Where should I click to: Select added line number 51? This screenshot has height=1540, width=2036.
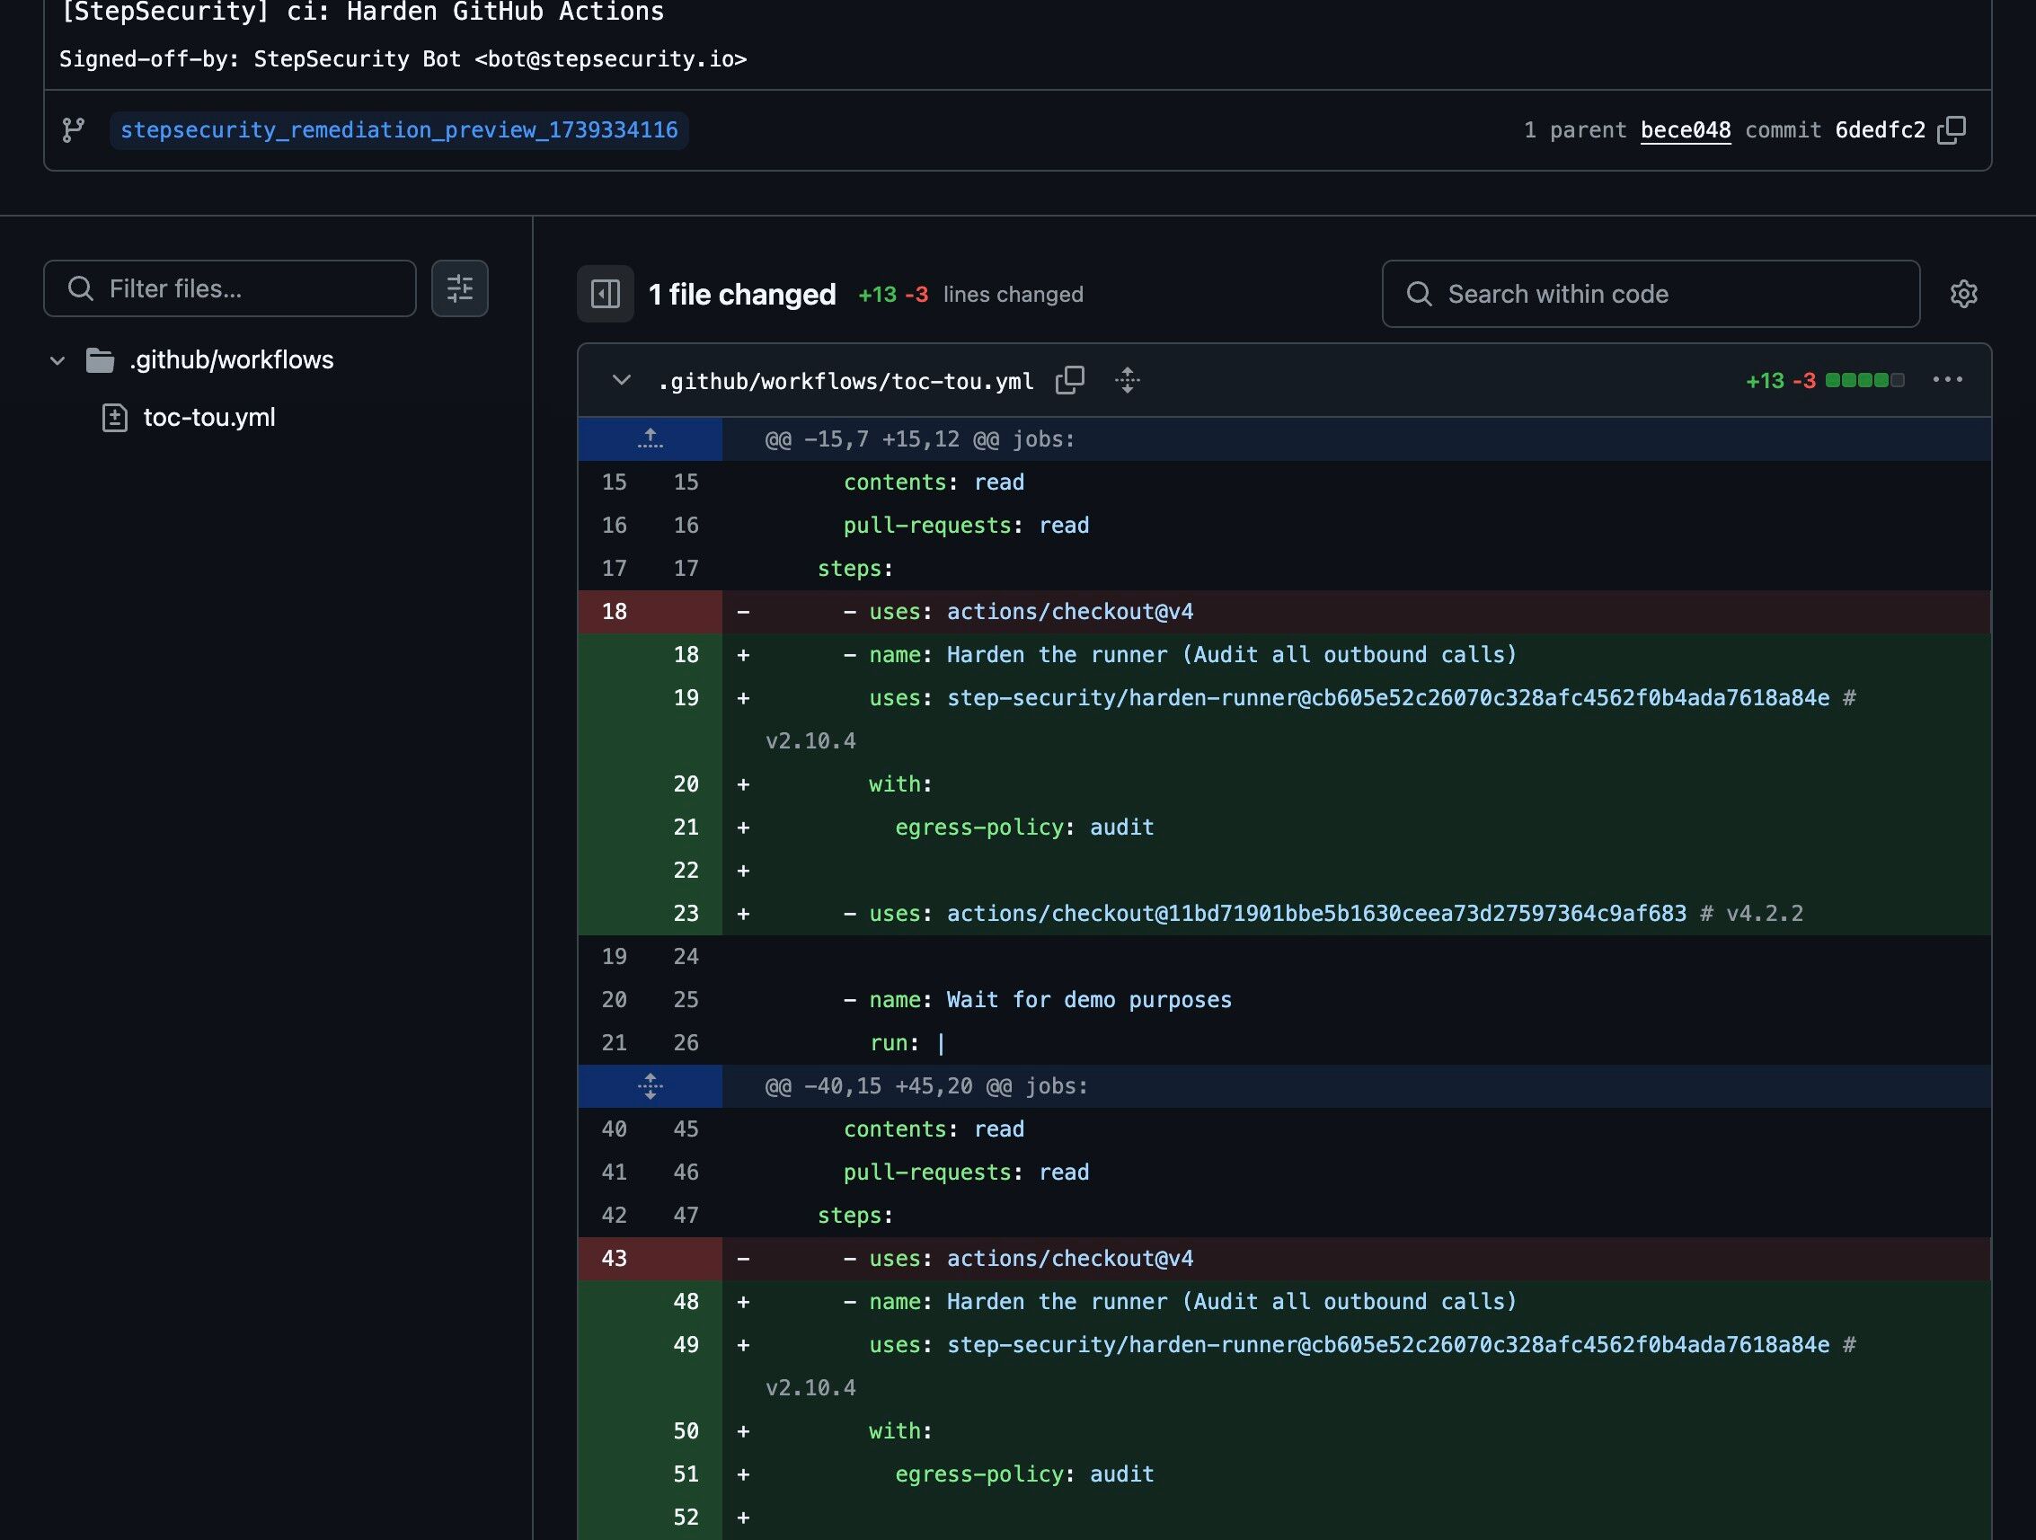[686, 1474]
